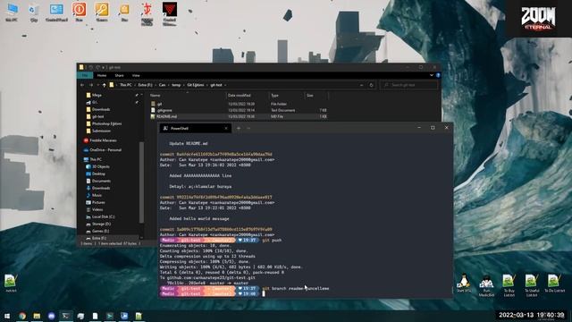The image size is (572, 322).
Task: Select the .gitignore file in the list
Action: coord(239,110)
